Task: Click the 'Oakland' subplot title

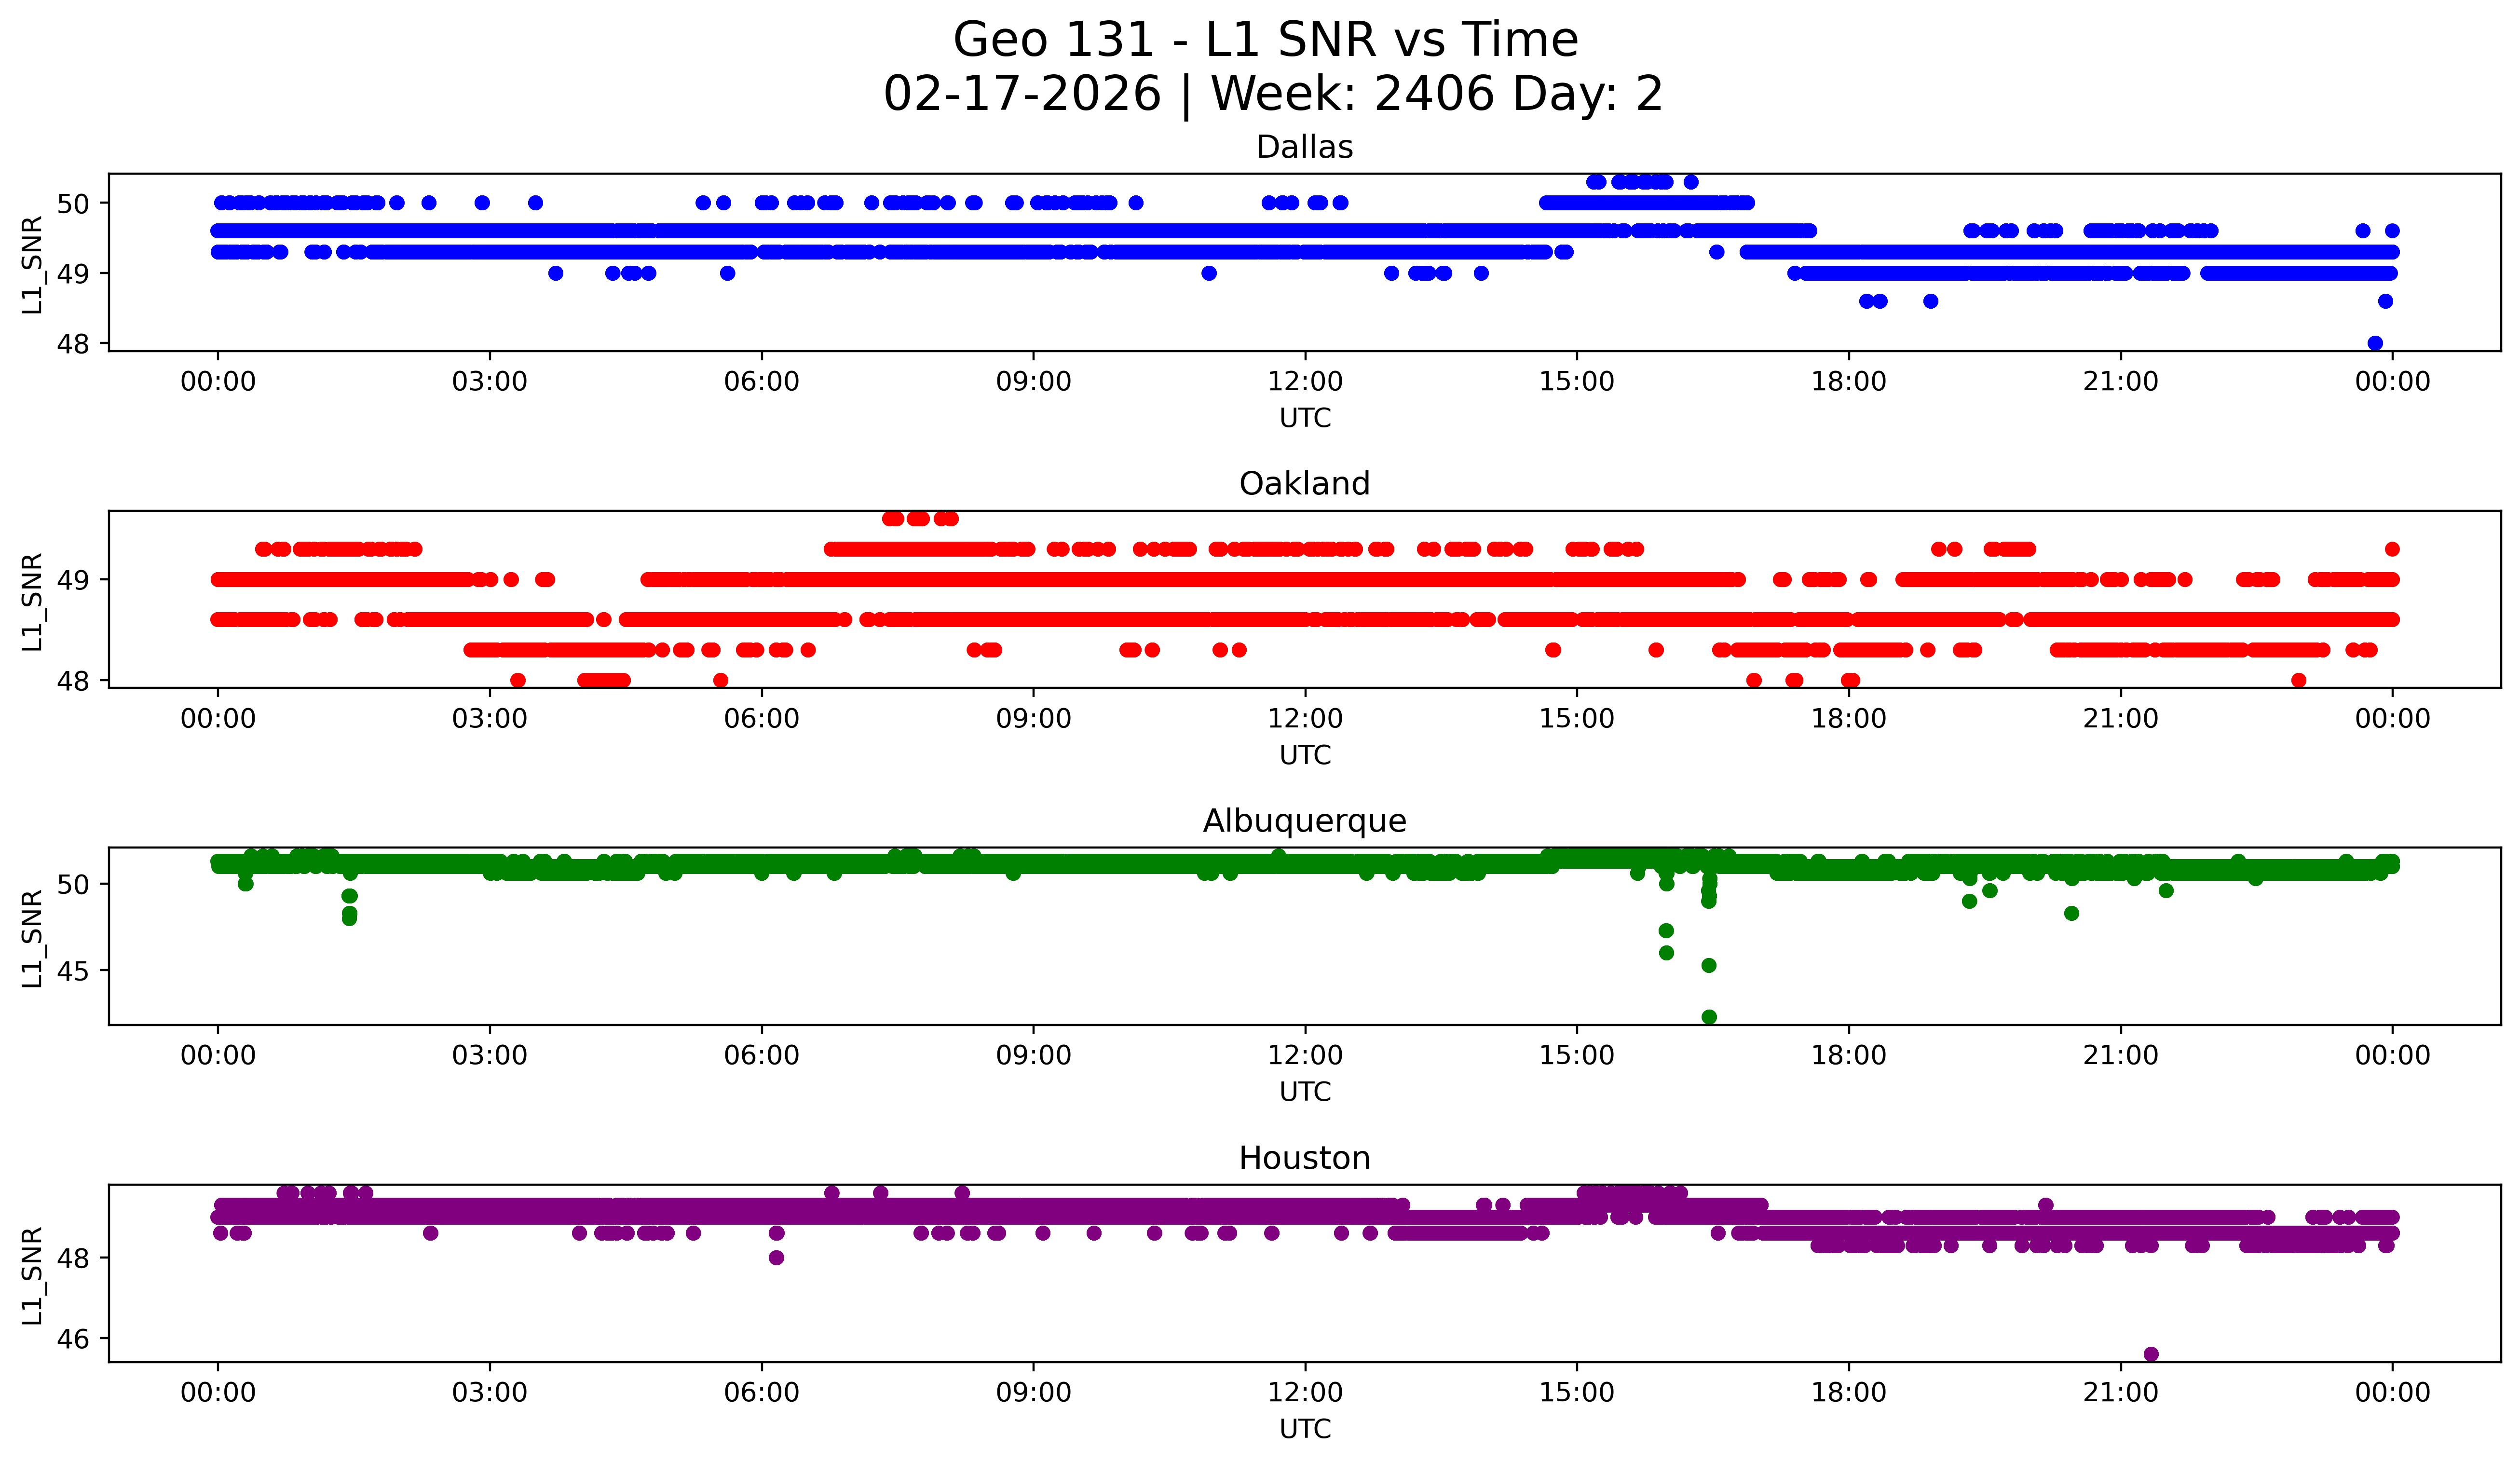Action: (1304, 484)
